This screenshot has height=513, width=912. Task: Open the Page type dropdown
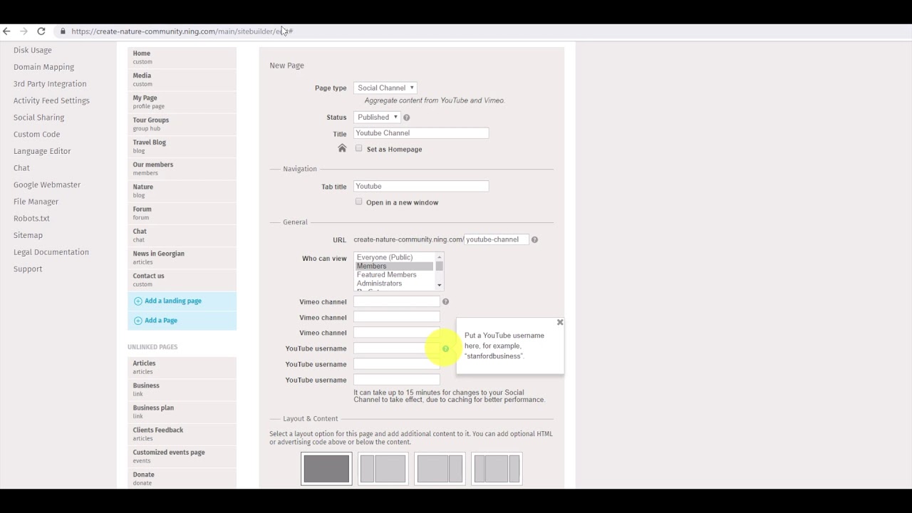[385, 88]
